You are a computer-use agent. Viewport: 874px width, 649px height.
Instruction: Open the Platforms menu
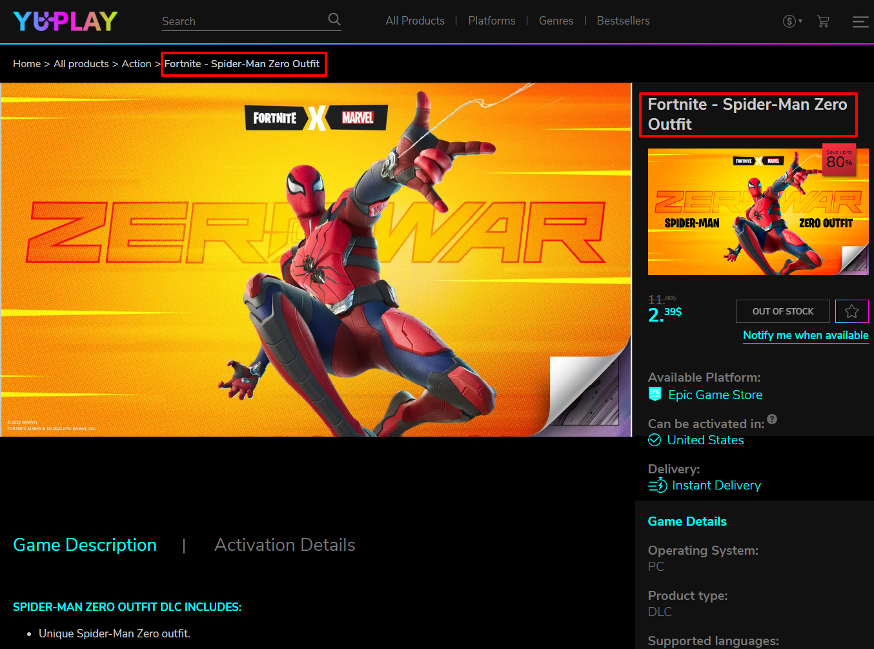(x=492, y=21)
